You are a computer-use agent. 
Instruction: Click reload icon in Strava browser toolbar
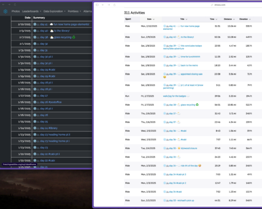point(115,5)
